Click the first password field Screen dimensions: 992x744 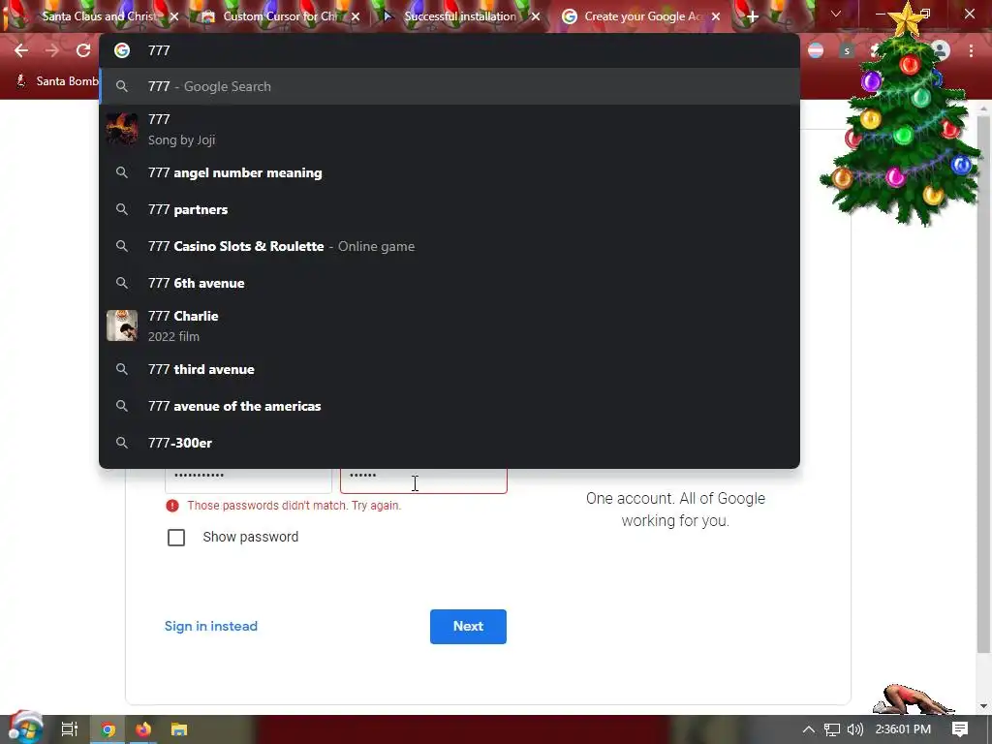pos(248,480)
